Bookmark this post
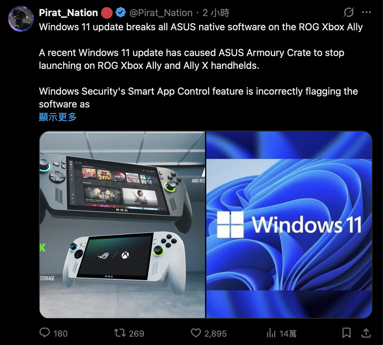The image size is (383, 345). tap(346, 333)
